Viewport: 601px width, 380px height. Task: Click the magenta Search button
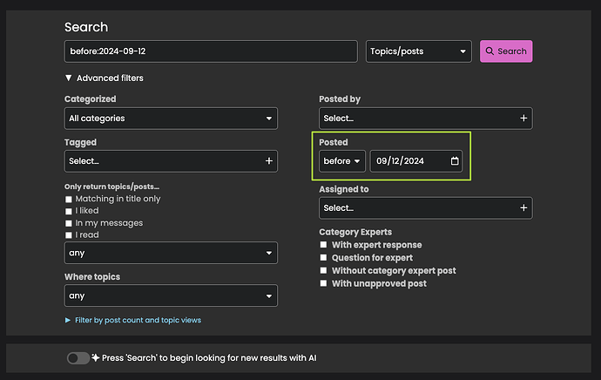(506, 51)
